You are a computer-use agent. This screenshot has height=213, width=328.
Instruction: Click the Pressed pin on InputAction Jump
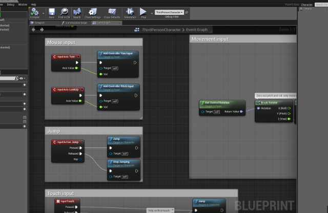[81, 148]
